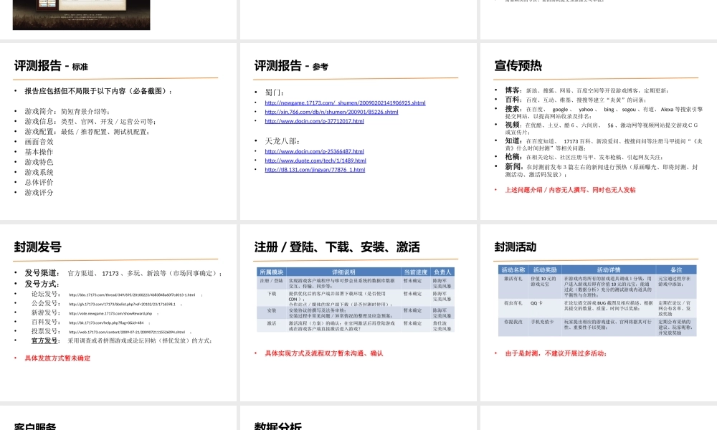This screenshot has height=430, width=717.
Task: Click the 当前进度 table header
Action: pos(416,272)
